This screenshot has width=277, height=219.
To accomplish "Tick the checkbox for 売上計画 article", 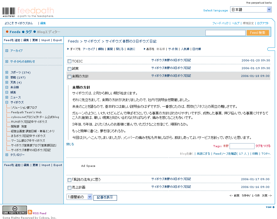I will 69,188.
